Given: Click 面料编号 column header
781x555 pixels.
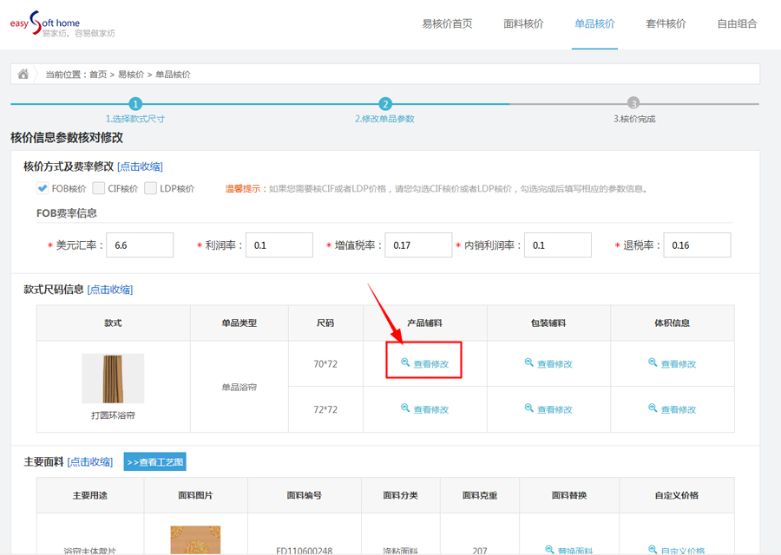Looking at the screenshot, I should [x=305, y=495].
